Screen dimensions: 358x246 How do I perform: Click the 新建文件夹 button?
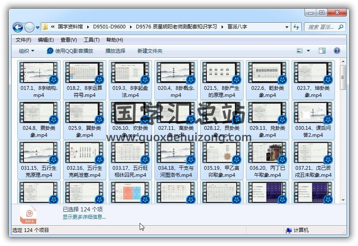pyautogui.click(x=150, y=51)
